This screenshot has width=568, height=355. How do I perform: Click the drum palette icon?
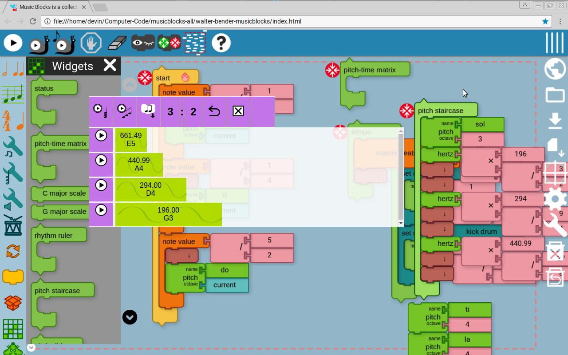[13, 225]
